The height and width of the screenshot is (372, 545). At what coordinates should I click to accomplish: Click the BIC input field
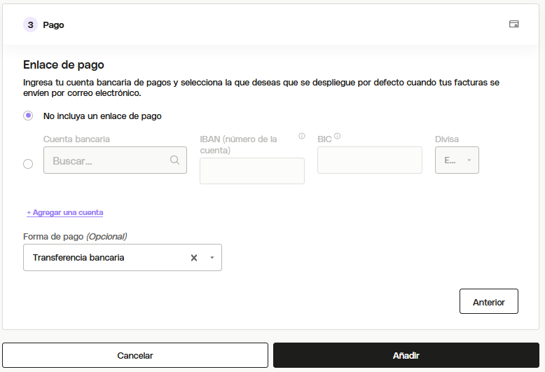pos(370,160)
